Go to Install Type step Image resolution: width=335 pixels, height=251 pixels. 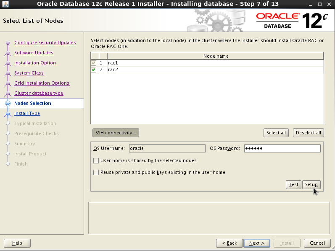(27, 113)
